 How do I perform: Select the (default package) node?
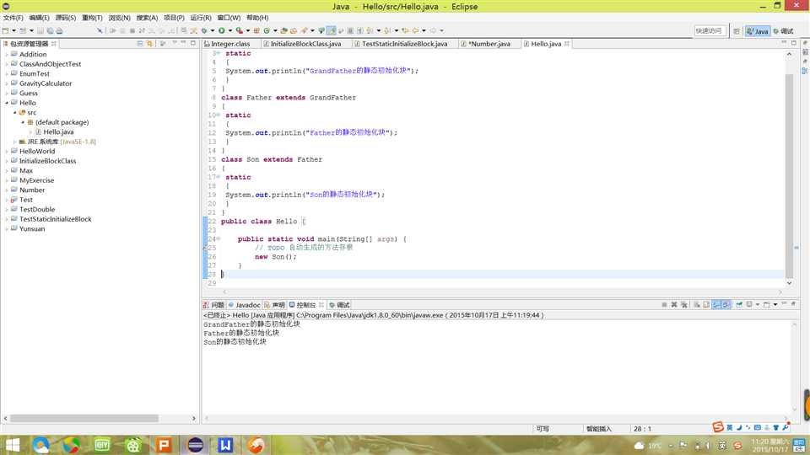click(62, 122)
